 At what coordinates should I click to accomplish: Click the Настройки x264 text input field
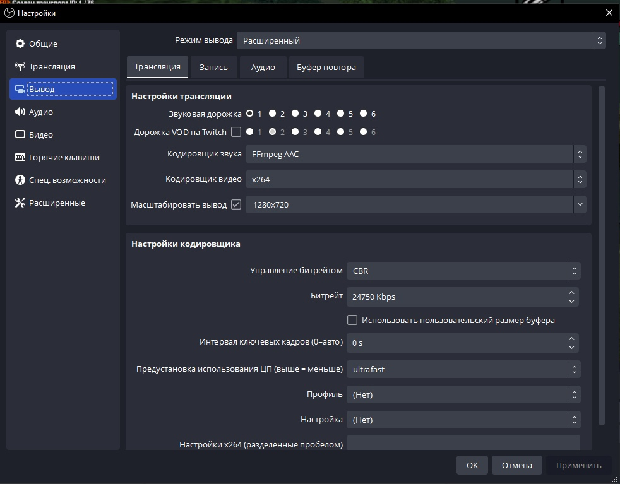(x=463, y=443)
